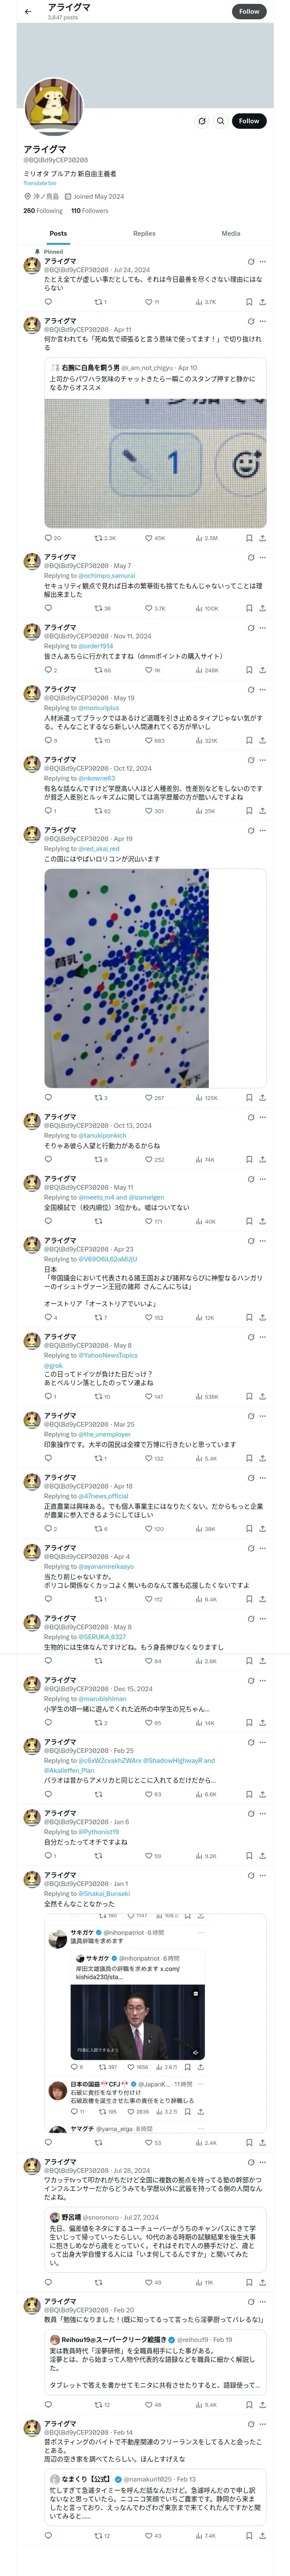This screenshot has width=290, height=2576.
Task: Open the more options on the Apr 11 post
Action: coord(263,321)
